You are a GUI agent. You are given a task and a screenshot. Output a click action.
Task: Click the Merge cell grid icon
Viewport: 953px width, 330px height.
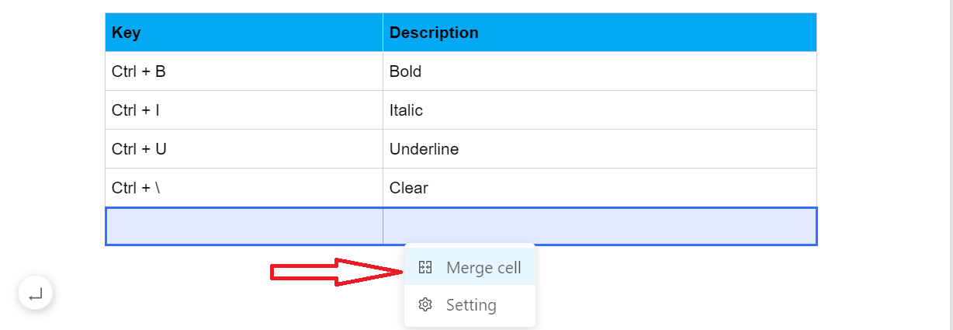coord(425,268)
